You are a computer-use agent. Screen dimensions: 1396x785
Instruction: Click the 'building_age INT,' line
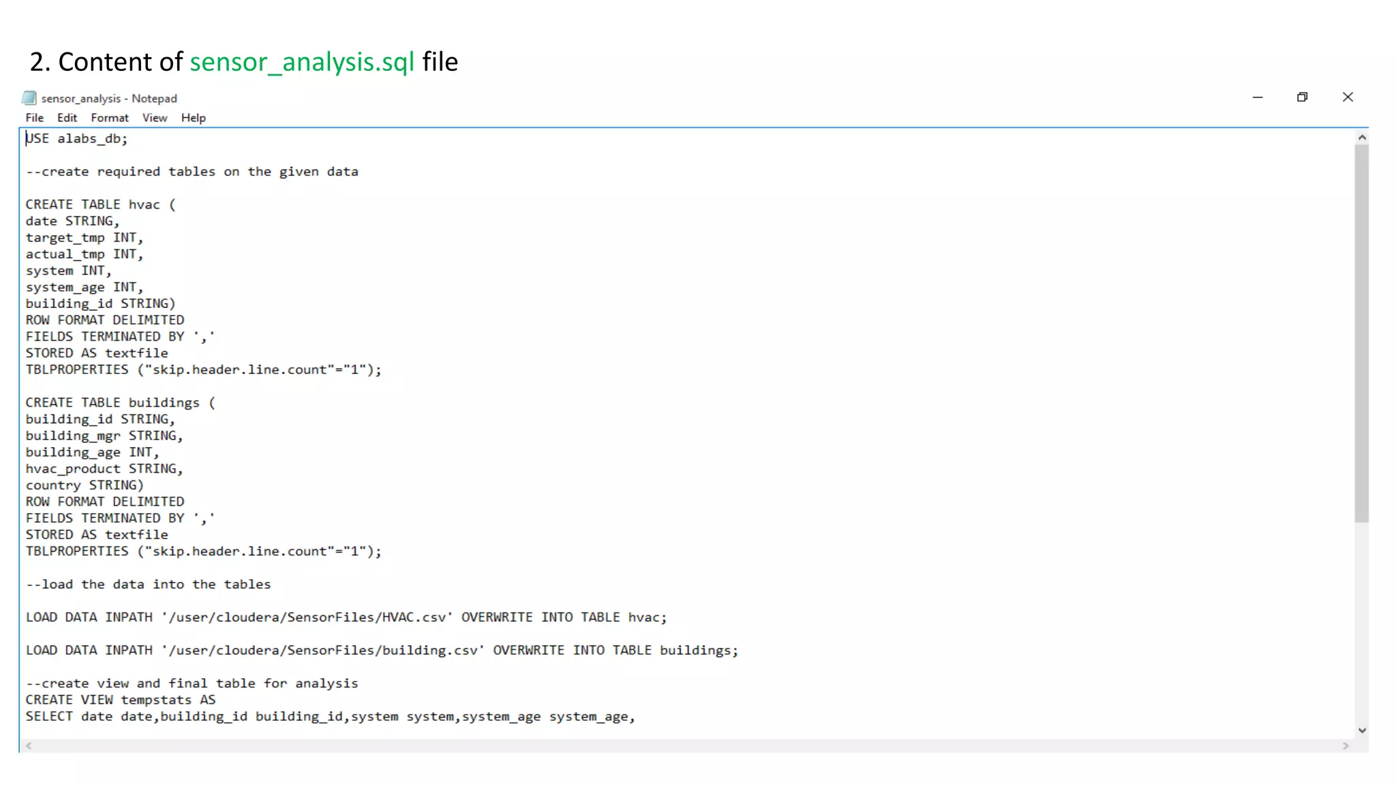click(92, 452)
